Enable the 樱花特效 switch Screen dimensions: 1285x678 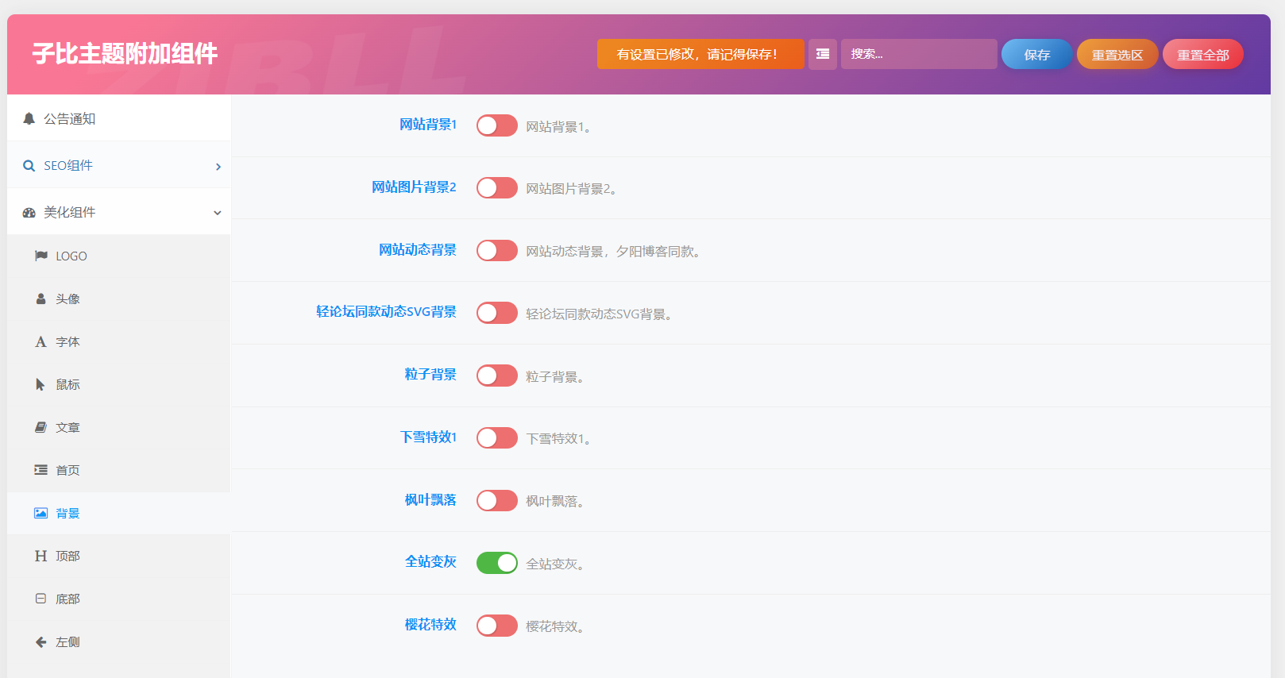point(497,626)
